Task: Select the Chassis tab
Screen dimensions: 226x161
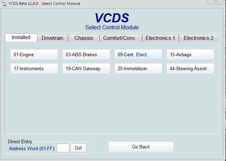Action: click(84, 38)
